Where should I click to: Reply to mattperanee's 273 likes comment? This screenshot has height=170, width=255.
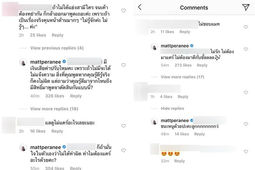tap(202, 65)
